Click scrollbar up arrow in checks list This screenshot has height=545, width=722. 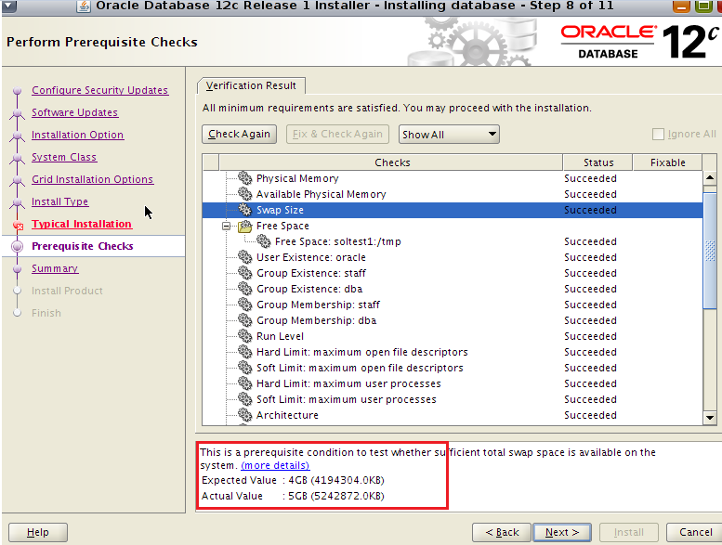[x=710, y=177]
